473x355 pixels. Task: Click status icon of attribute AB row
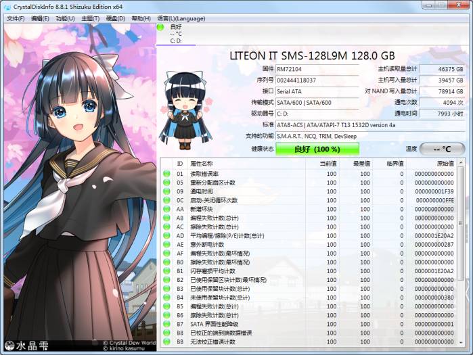point(166,218)
